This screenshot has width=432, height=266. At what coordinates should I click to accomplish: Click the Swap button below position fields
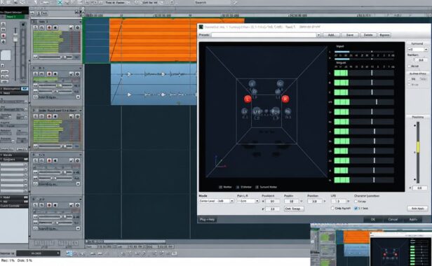(x=294, y=209)
